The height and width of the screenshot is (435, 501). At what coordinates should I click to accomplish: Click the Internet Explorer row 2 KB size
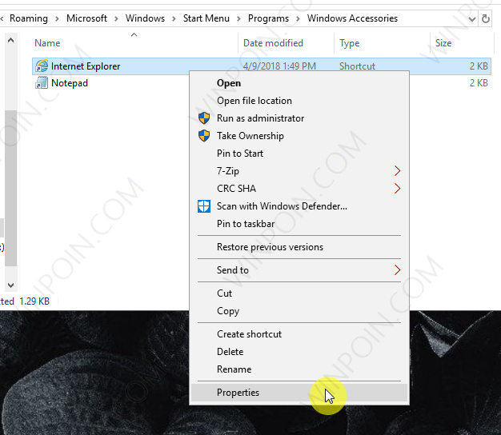click(479, 66)
